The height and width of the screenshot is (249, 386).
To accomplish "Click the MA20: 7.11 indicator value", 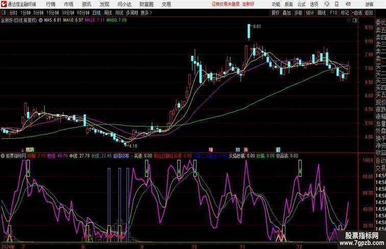I will [x=95, y=20].
